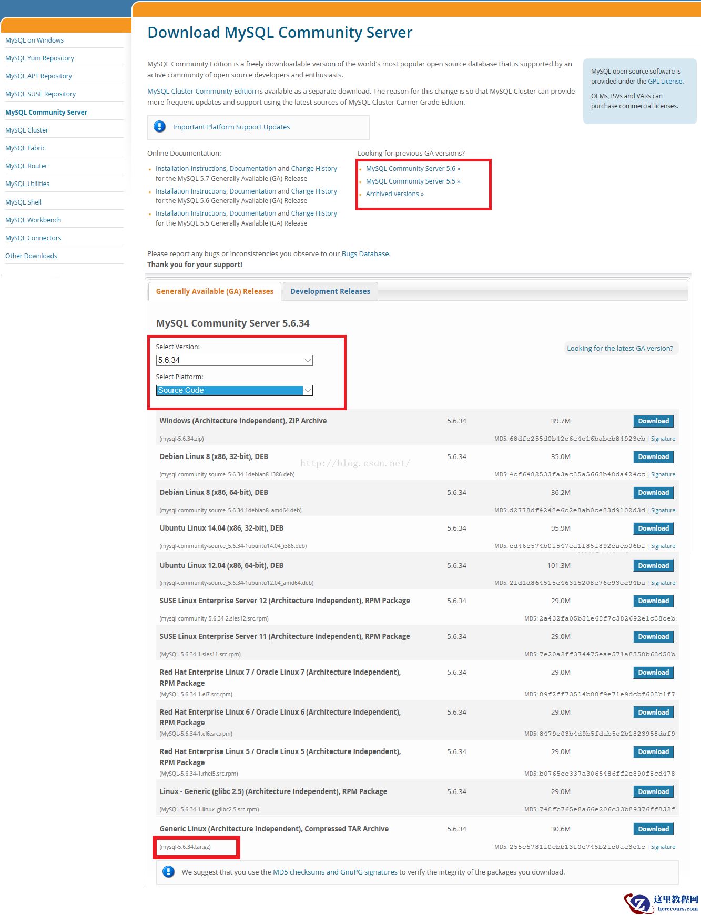Image resolution: width=701 pixels, height=915 pixels.
Task: Click the 39.7M size of Windows ZIP
Action: click(561, 421)
